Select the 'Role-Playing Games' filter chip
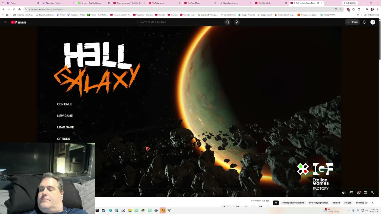The width and height of the screenshot is (381, 214). pyautogui.click(x=318, y=203)
